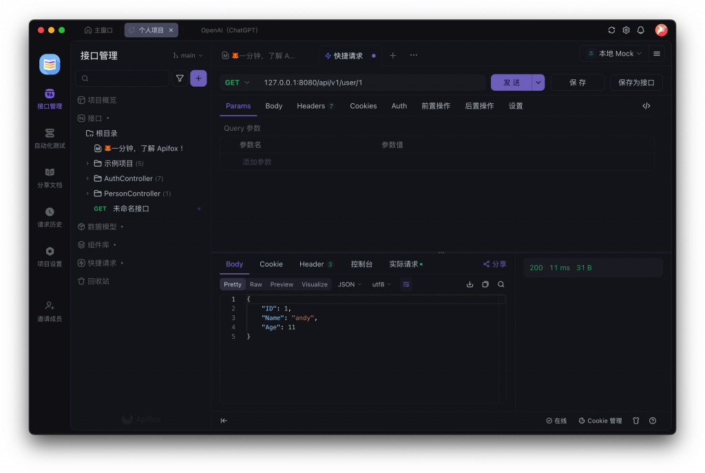The width and height of the screenshot is (705, 473).
Task: Click the user avatar in the title bar
Action: [x=661, y=30]
